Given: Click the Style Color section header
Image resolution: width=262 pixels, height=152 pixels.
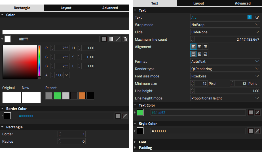Looking at the screenshot, I should pos(148,124).
